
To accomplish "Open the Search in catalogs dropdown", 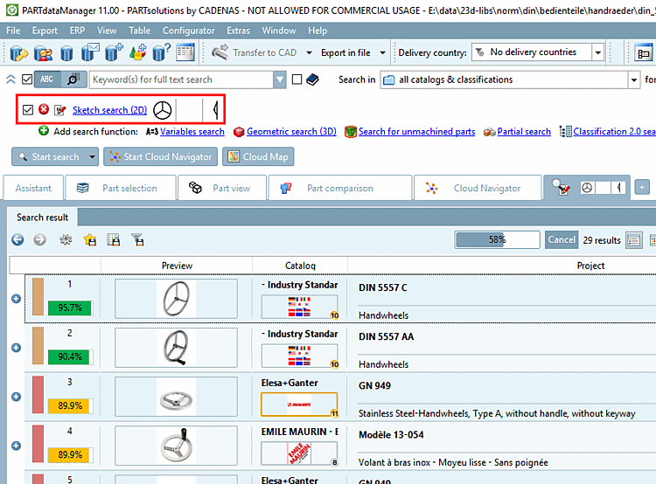I will (x=634, y=80).
